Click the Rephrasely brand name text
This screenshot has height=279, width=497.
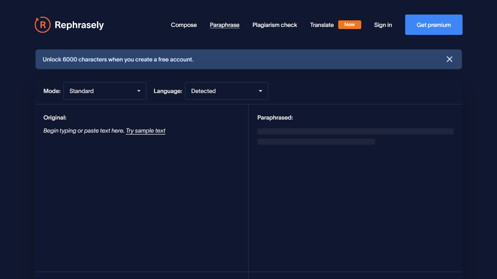(79, 25)
